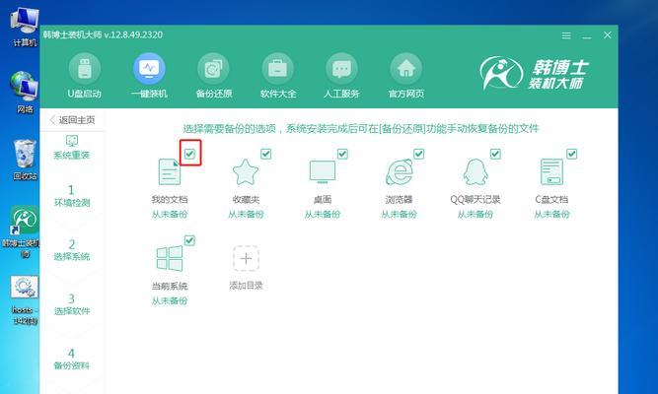Uncheck the 收藏夹 backup checkbox

(x=266, y=154)
